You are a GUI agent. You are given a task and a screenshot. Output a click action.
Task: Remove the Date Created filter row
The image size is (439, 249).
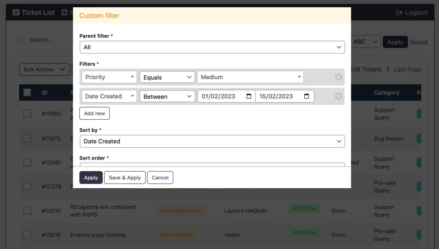coord(338,96)
